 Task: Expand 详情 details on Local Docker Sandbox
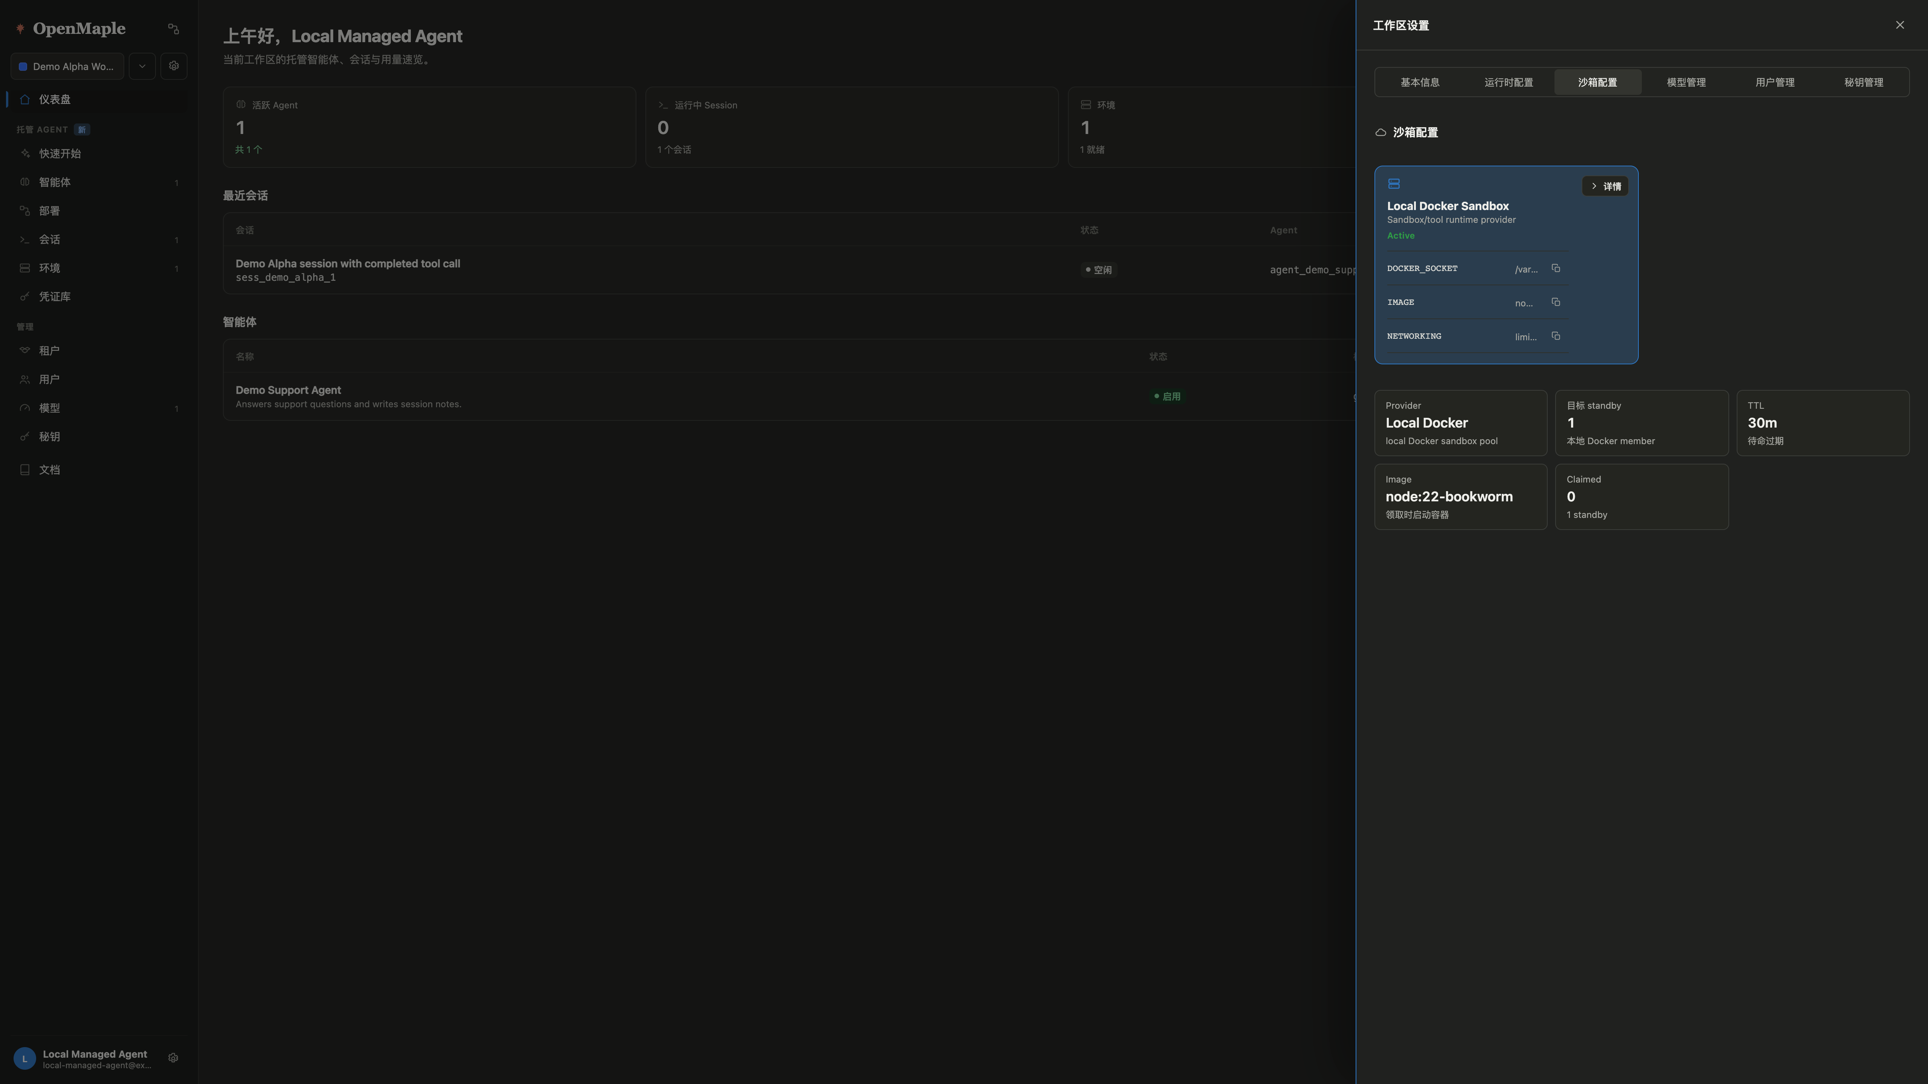(x=1605, y=186)
